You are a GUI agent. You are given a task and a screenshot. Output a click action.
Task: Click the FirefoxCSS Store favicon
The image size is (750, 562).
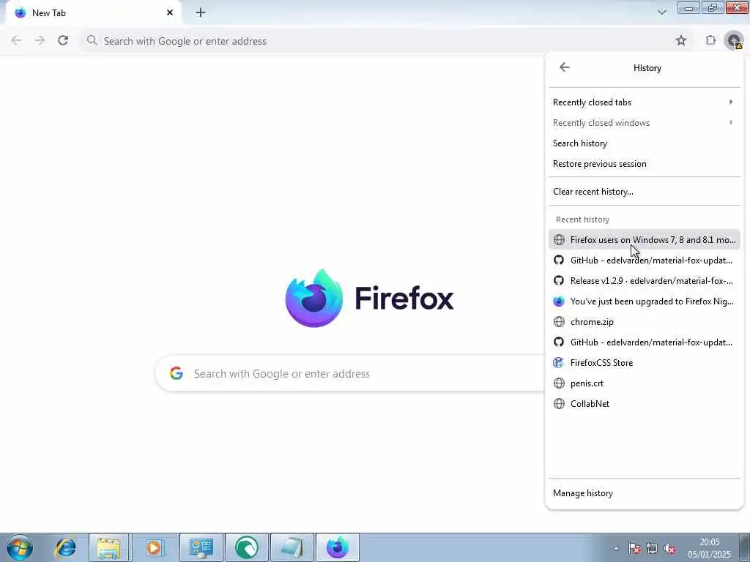[x=559, y=363]
